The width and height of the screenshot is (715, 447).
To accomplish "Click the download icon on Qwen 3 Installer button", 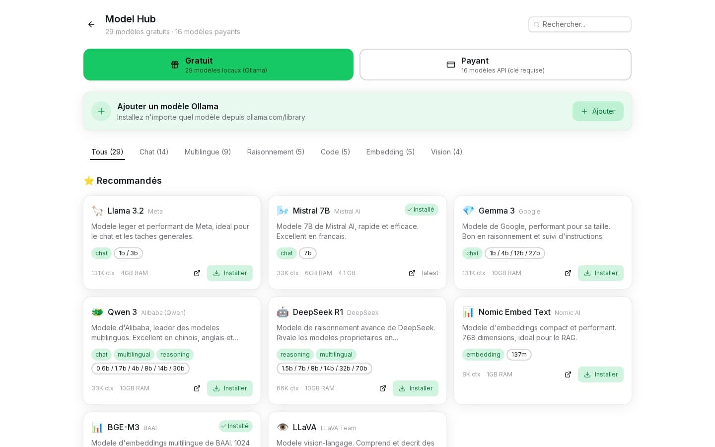I will pyautogui.click(x=216, y=388).
